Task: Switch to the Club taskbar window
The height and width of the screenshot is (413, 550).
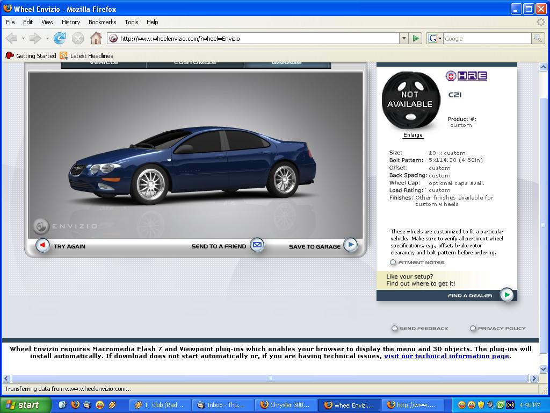Action: coord(160,405)
